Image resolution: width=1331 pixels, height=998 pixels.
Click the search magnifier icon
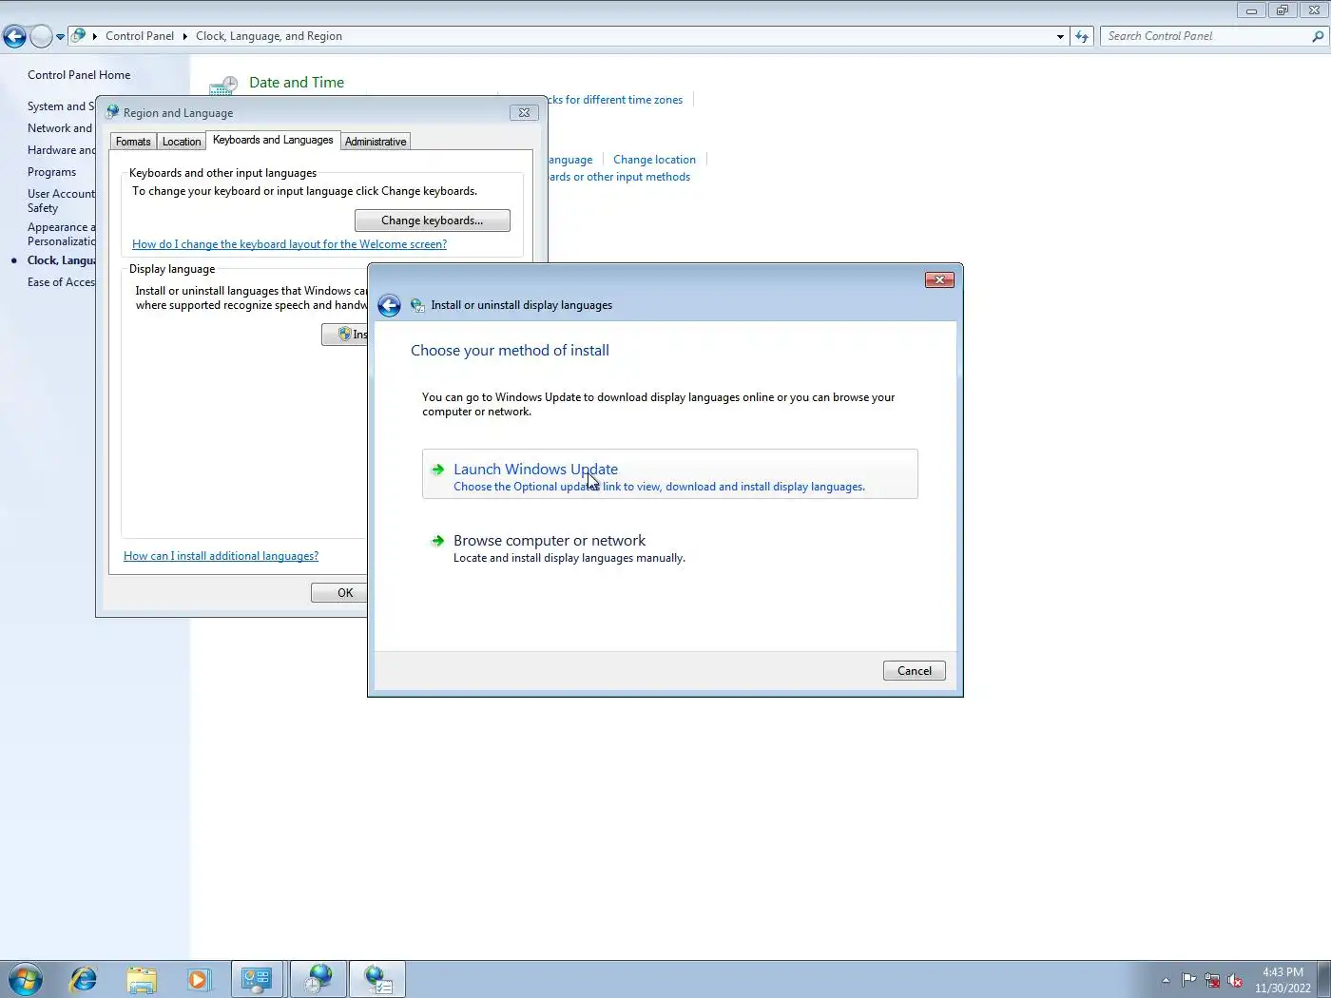(x=1318, y=36)
